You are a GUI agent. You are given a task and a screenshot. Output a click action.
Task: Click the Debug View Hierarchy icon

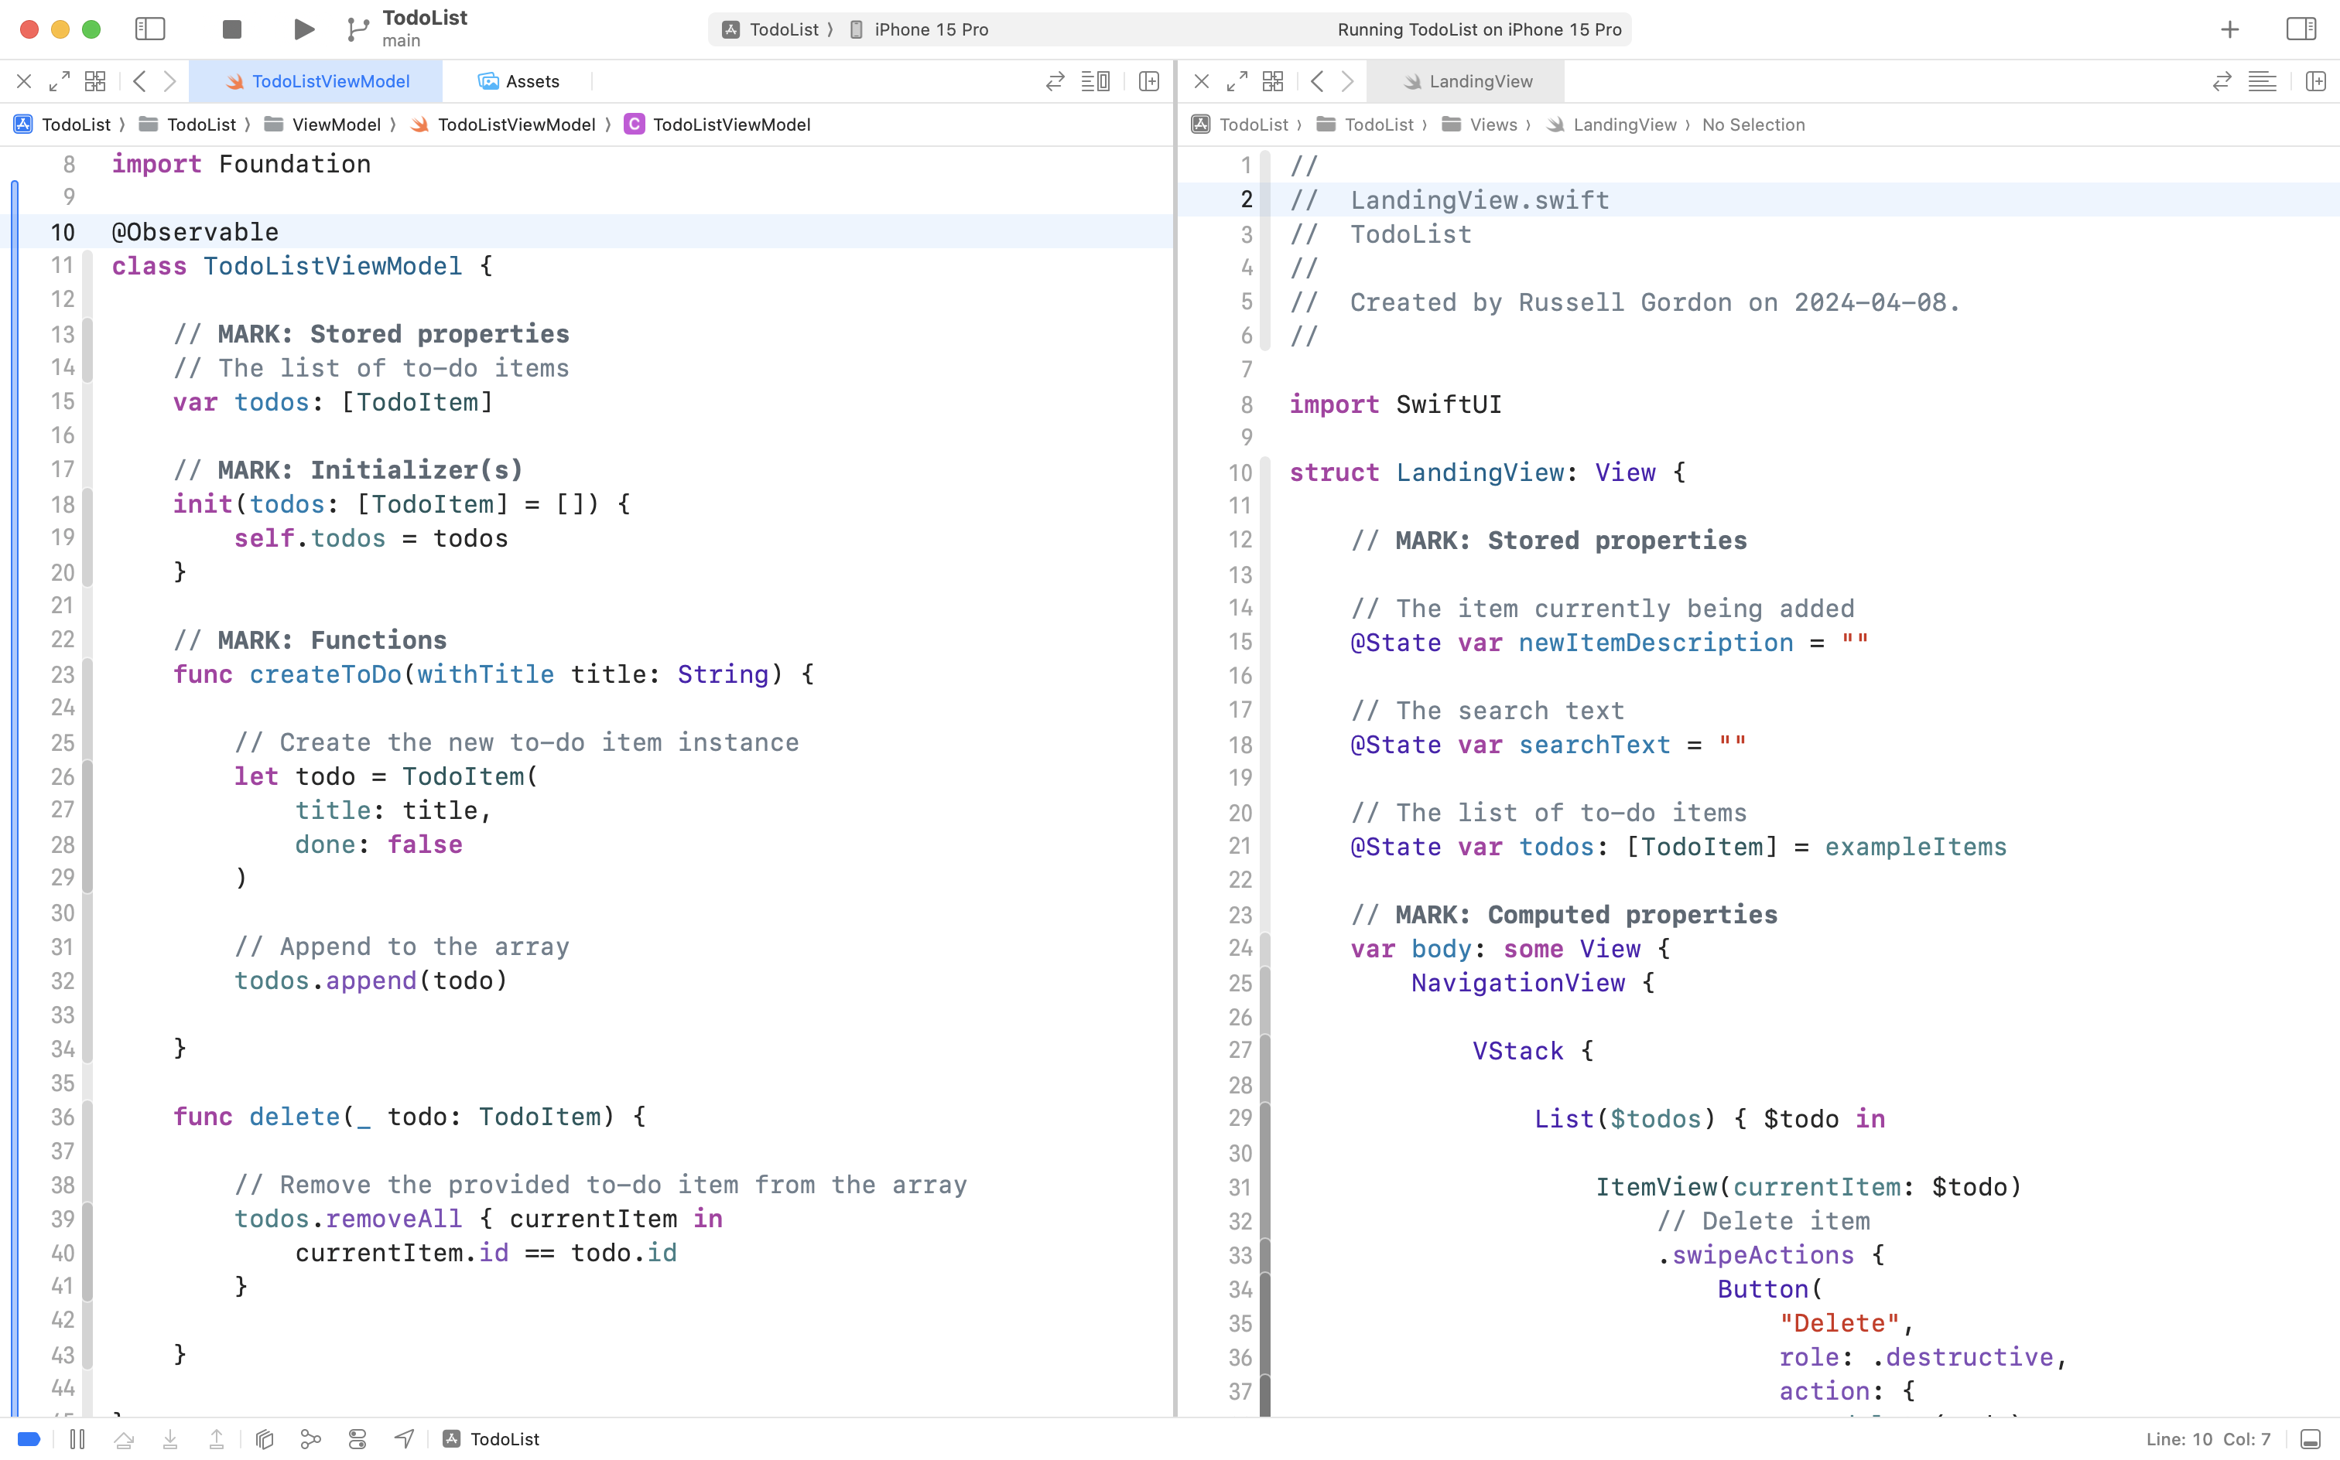coord(264,1439)
